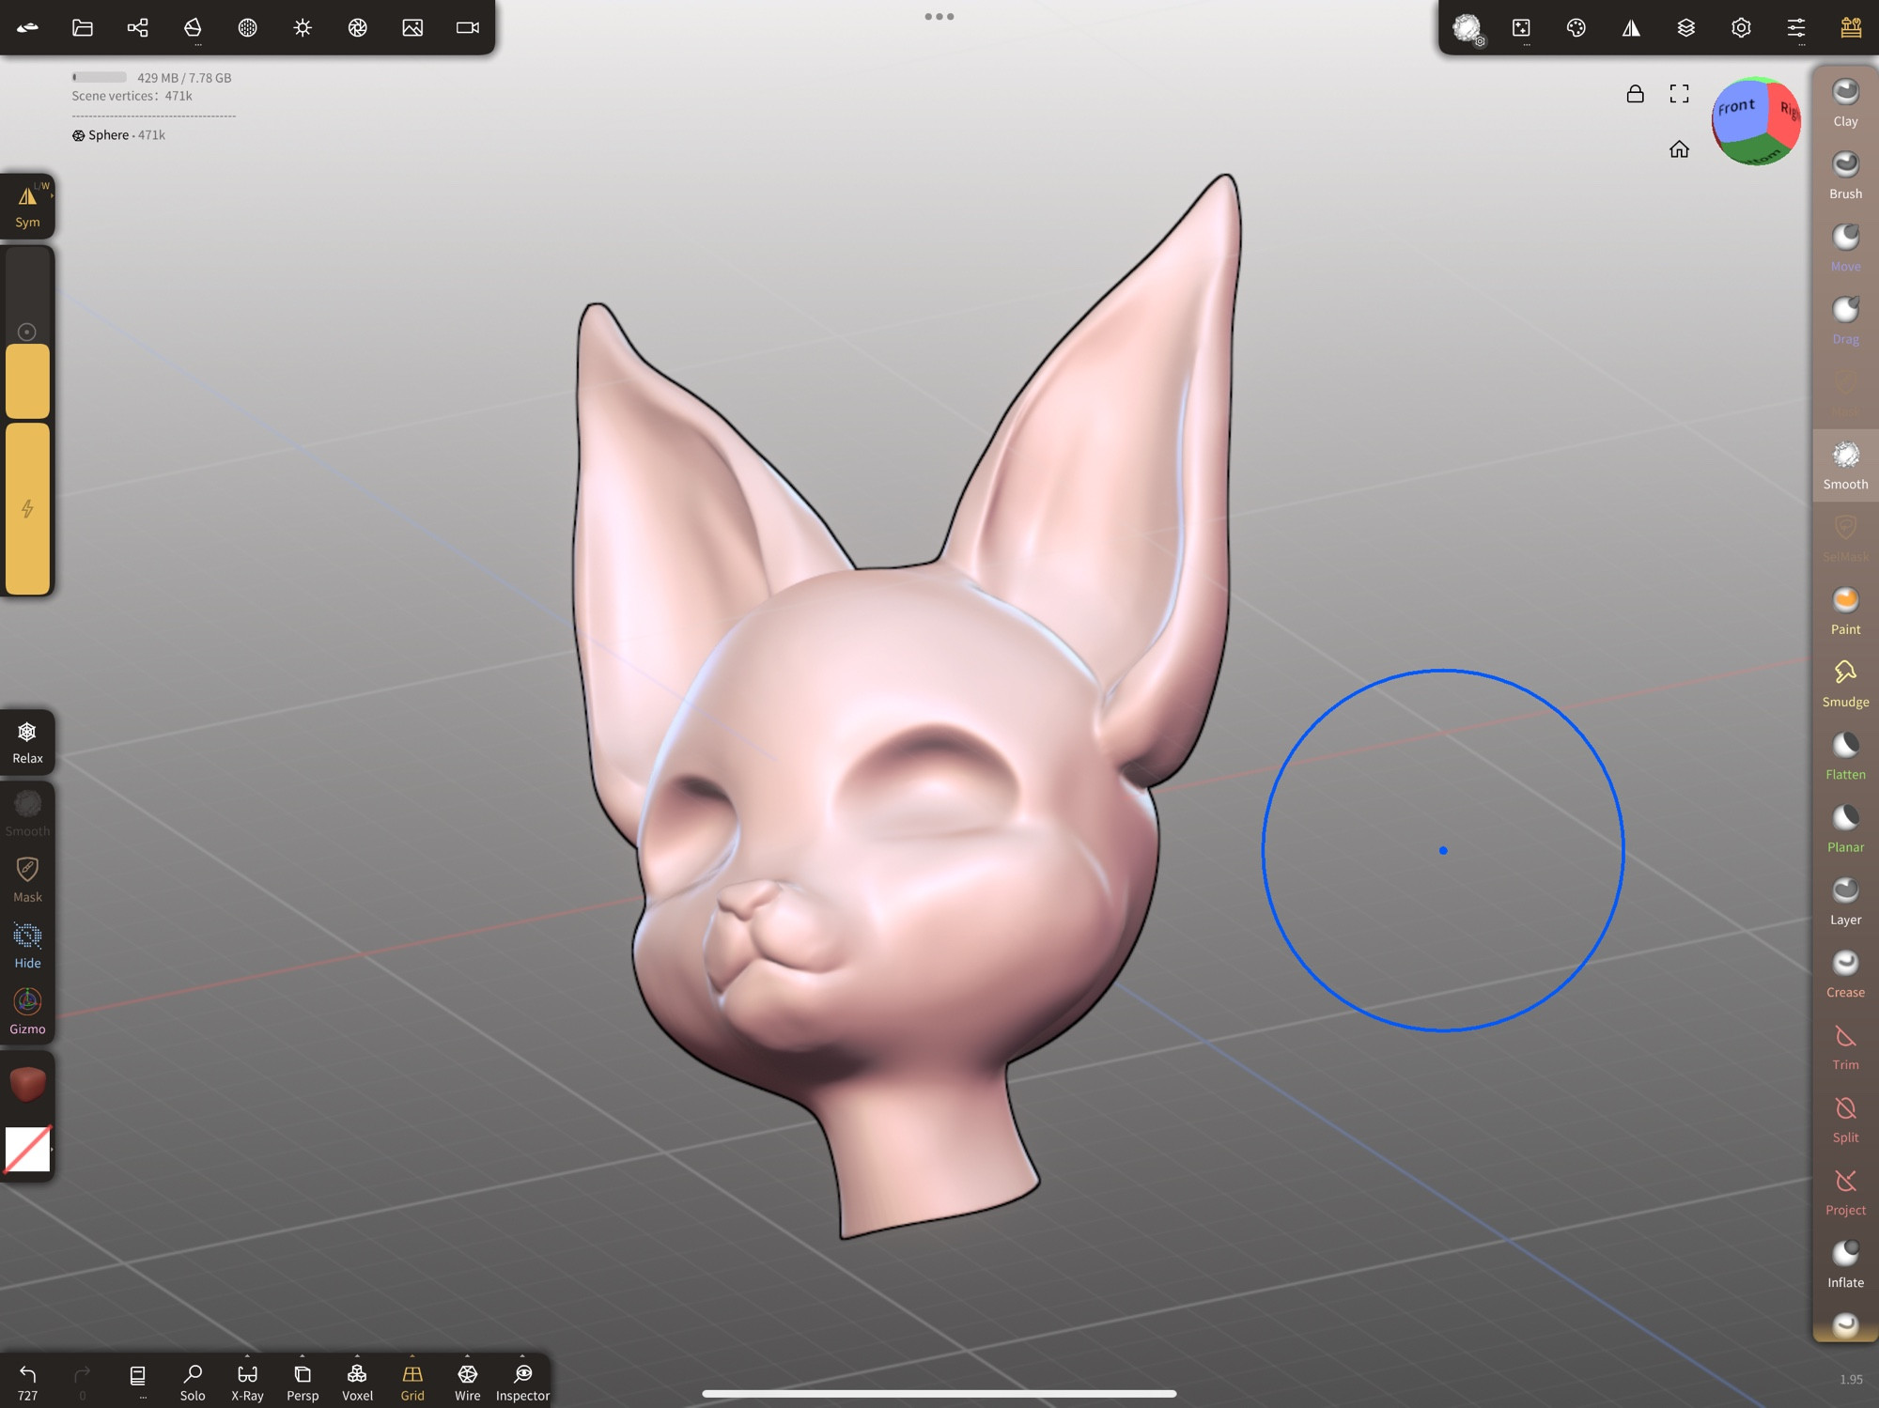Toggle Wire wireframe display
This screenshot has width=1879, height=1408.
coord(467,1382)
